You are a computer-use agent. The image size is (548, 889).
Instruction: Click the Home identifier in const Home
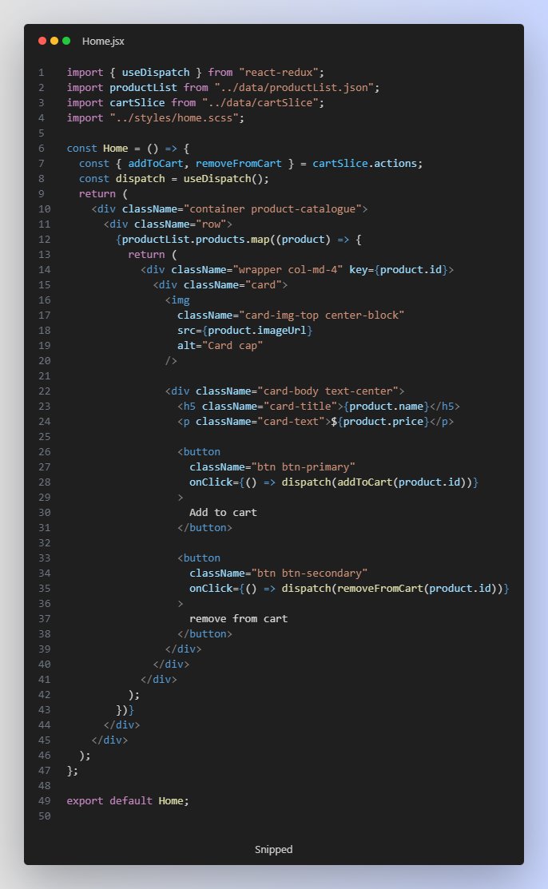pos(116,149)
